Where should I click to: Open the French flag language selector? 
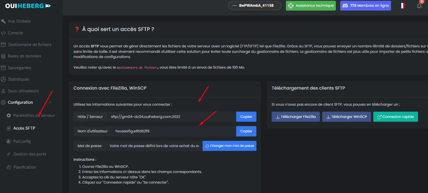point(402,6)
